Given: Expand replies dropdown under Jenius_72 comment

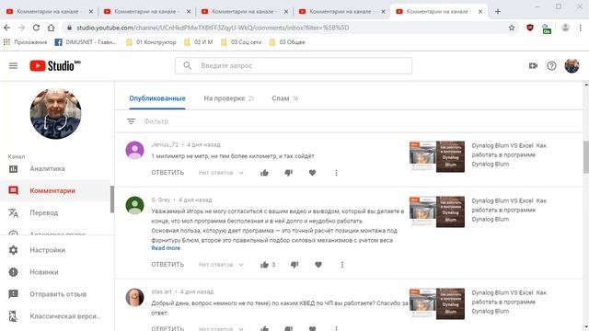Looking at the screenshot, I should [221, 173].
